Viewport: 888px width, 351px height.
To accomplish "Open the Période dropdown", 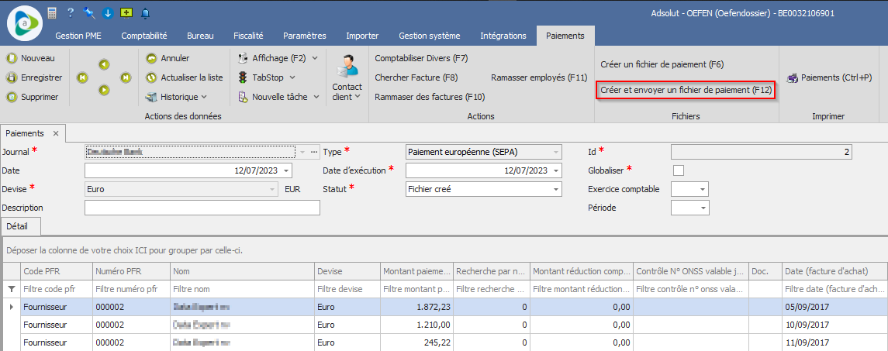I will (x=703, y=208).
